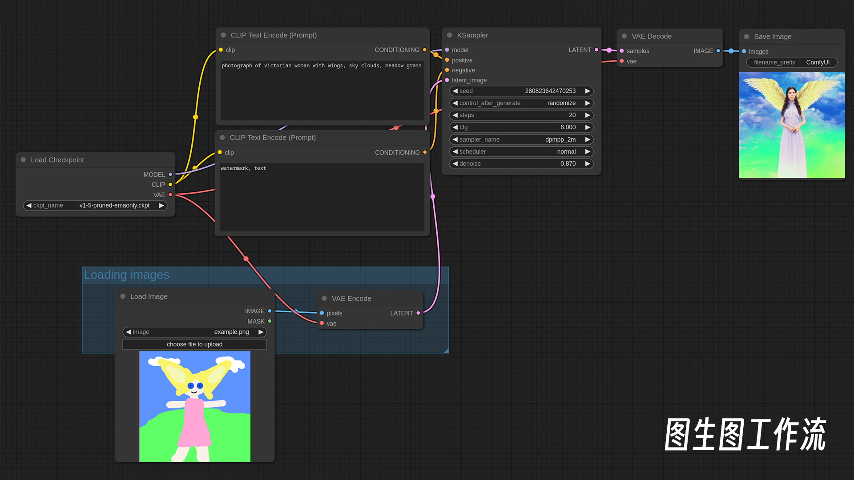Click the VAE output socket on Load Checkpoint
Image resolution: width=854 pixels, height=480 pixels.
click(x=170, y=195)
